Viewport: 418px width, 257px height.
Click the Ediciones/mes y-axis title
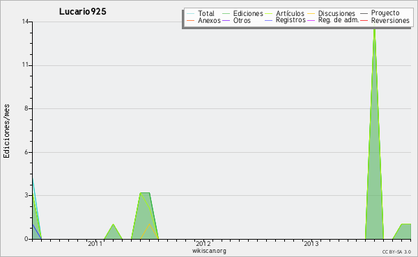tap(6, 131)
